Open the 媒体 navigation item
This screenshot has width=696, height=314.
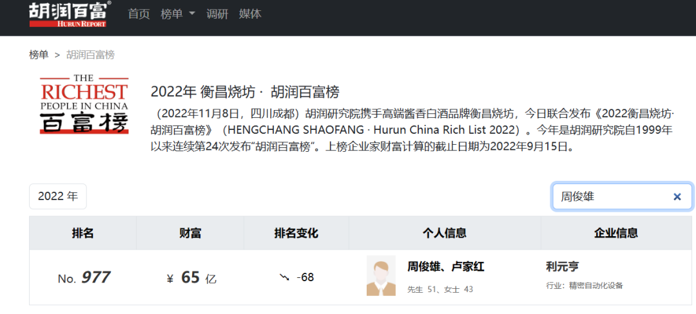coord(250,14)
